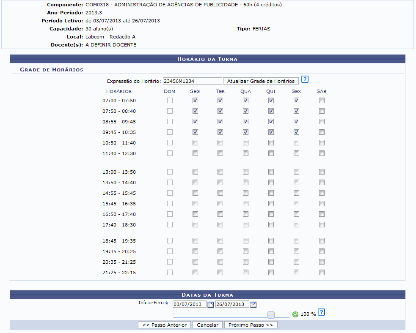Click the start date field 03/07/2013
The image size is (416, 333).
(x=189, y=305)
